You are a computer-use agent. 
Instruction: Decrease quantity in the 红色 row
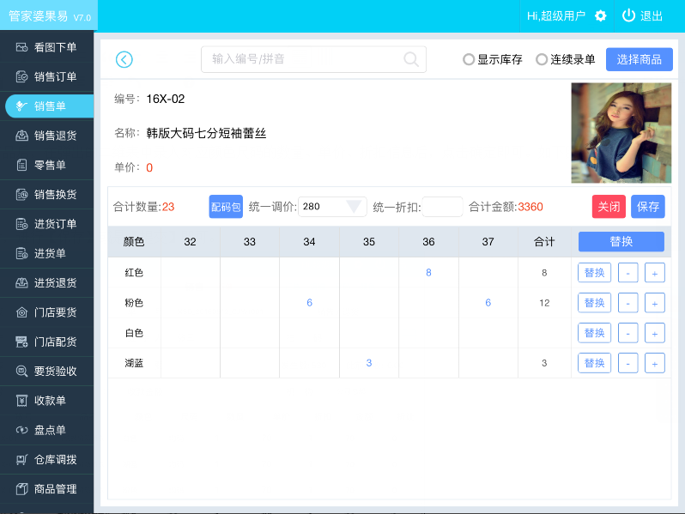[x=628, y=273]
